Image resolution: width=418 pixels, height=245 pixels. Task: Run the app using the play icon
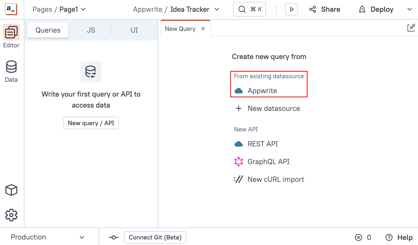(x=291, y=9)
